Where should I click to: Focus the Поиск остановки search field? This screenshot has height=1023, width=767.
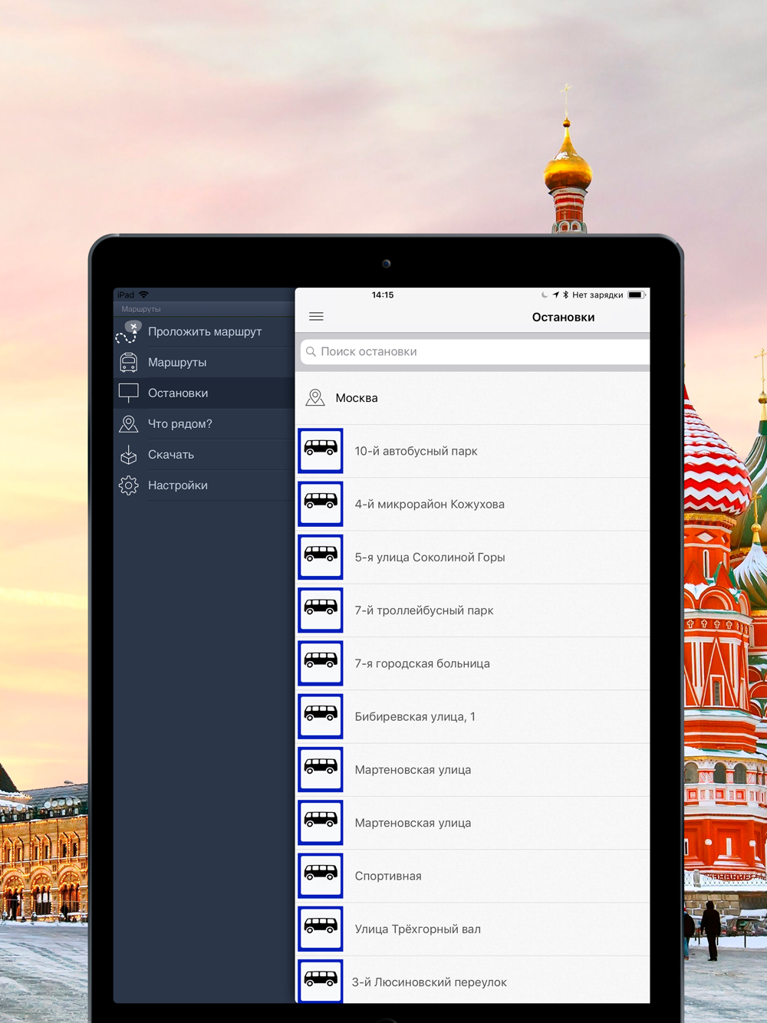pyautogui.click(x=476, y=352)
